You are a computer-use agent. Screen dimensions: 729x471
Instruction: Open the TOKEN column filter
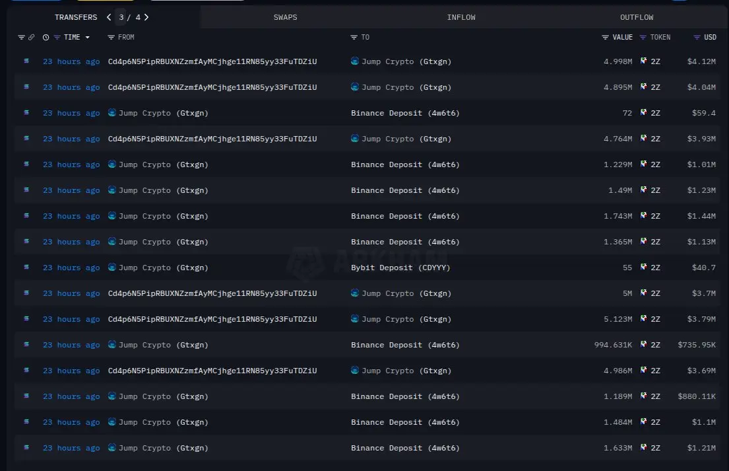pos(643,37)
